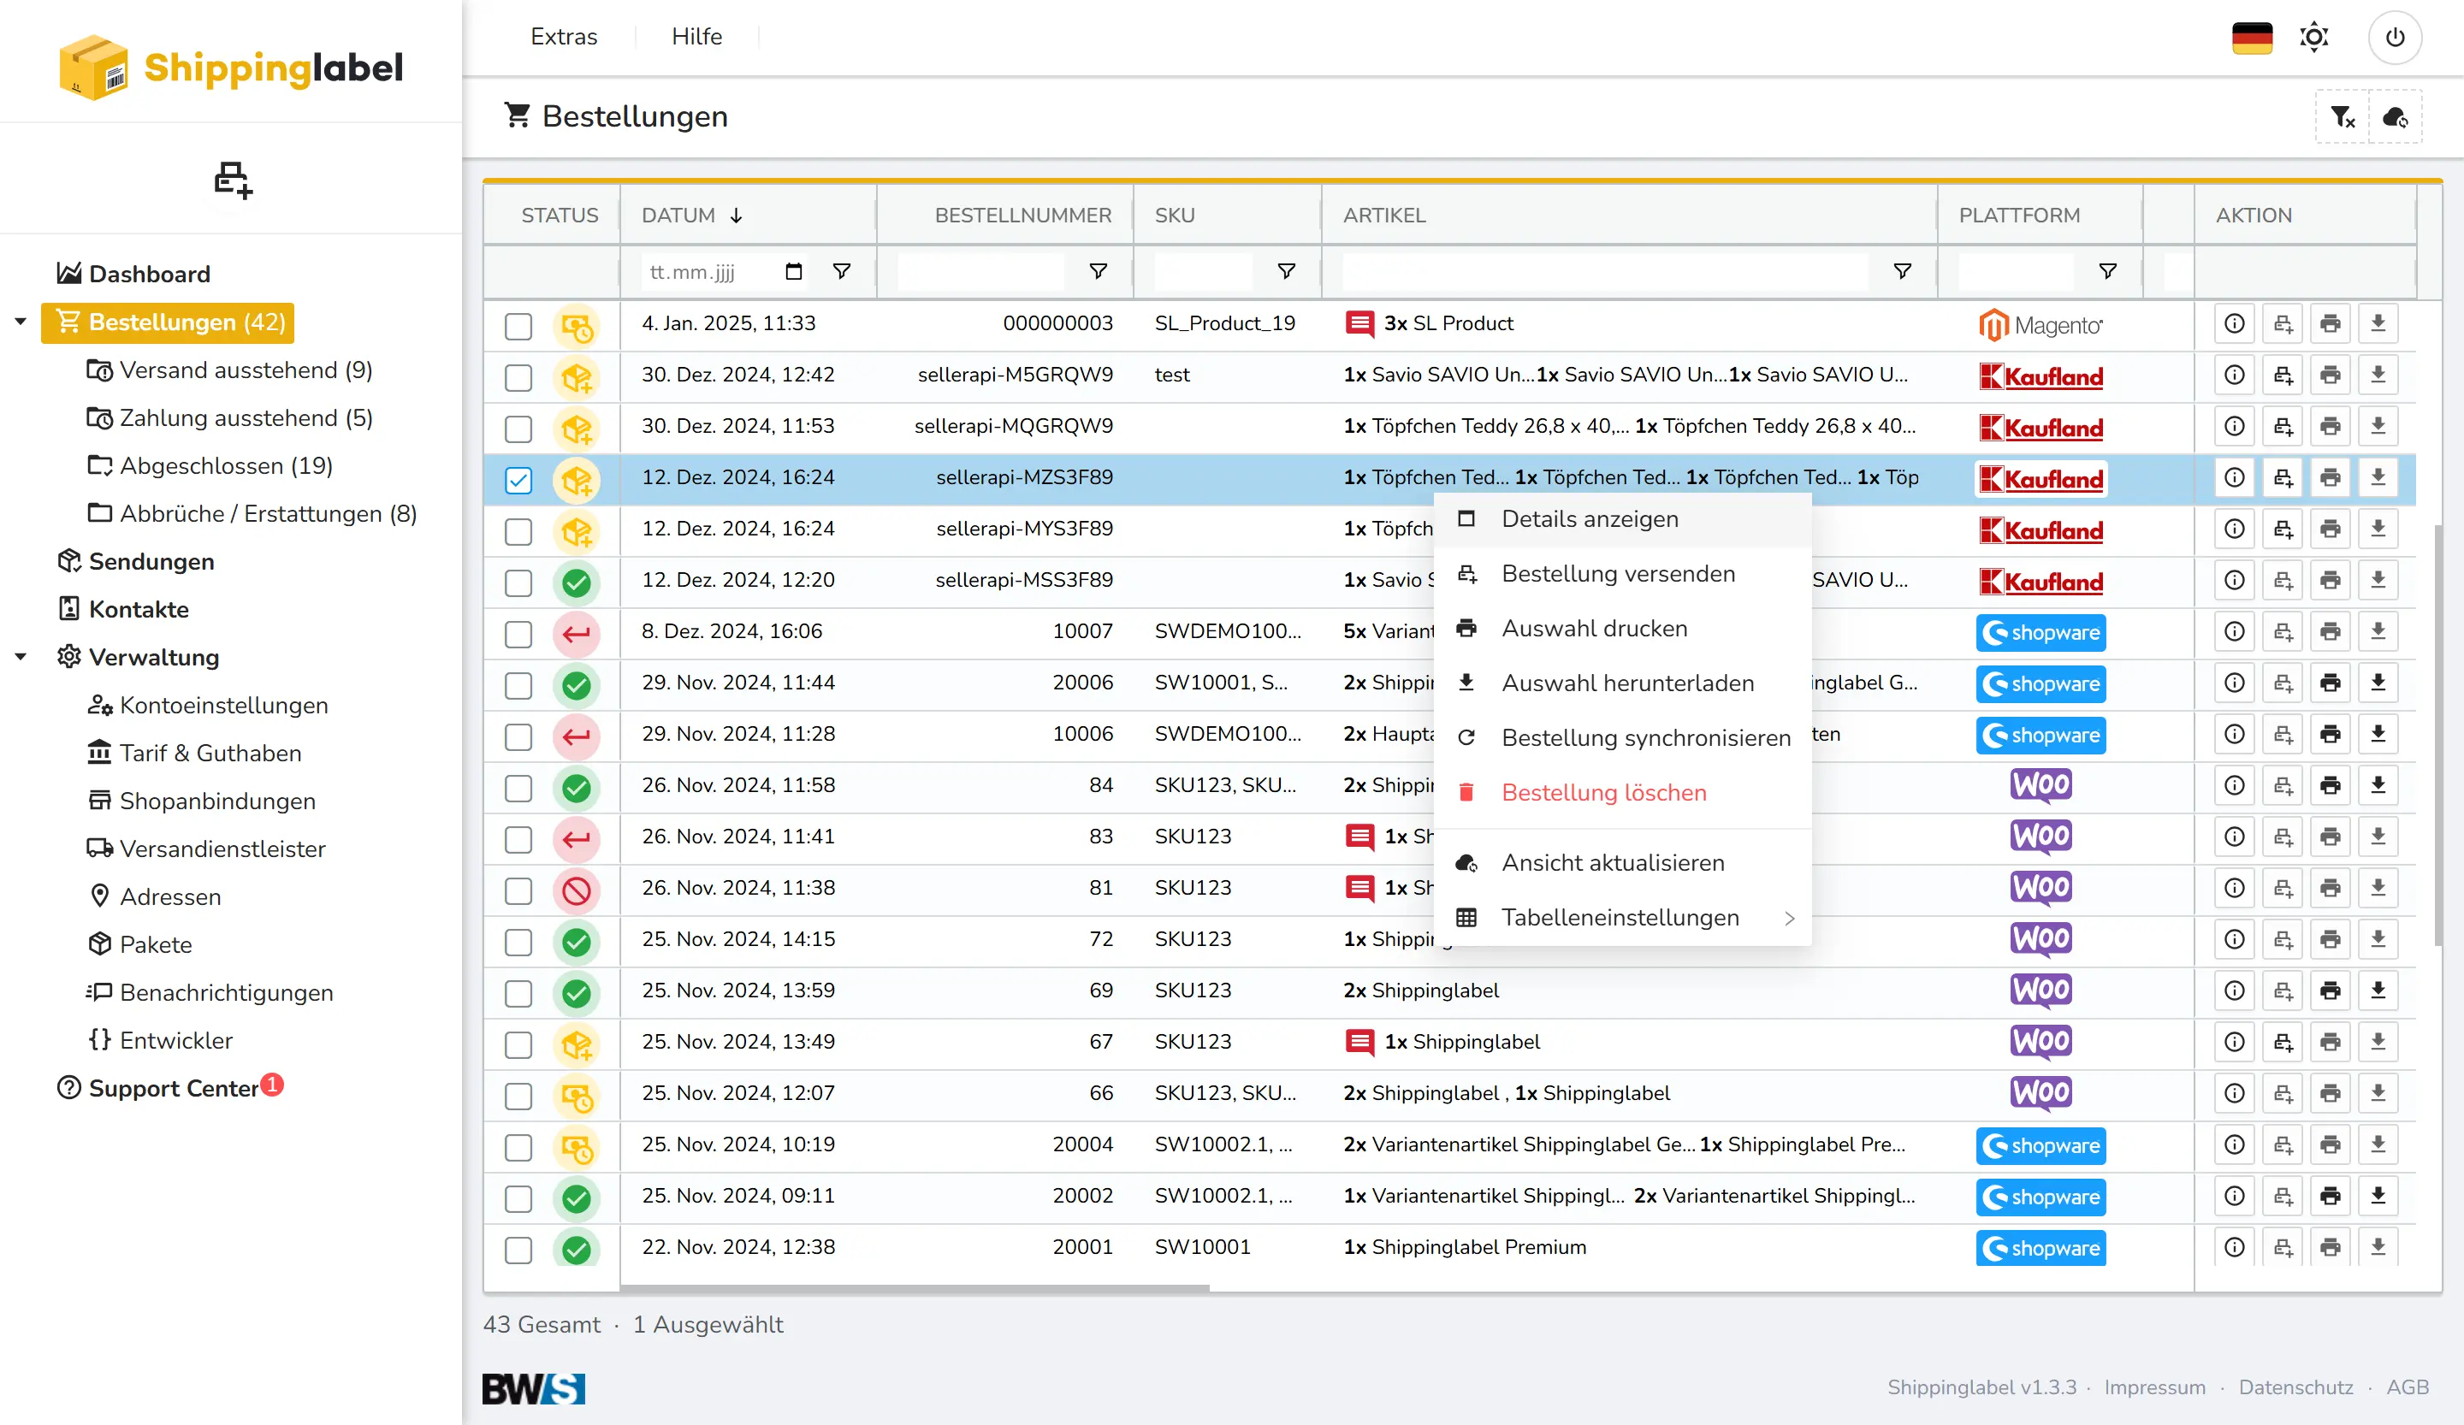The width and height of the screenshot is (2464, 1425).
Task: Open Versand ausstehend orders list
Action: [245, 370]
